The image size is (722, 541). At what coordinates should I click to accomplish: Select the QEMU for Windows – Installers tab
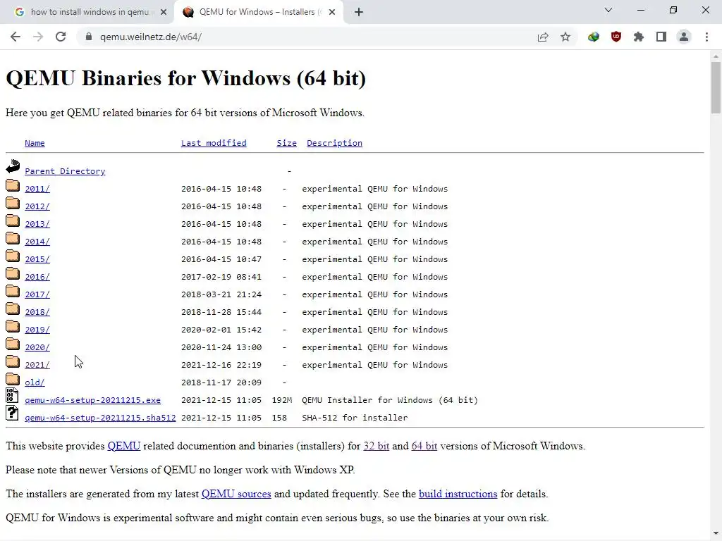258,12
